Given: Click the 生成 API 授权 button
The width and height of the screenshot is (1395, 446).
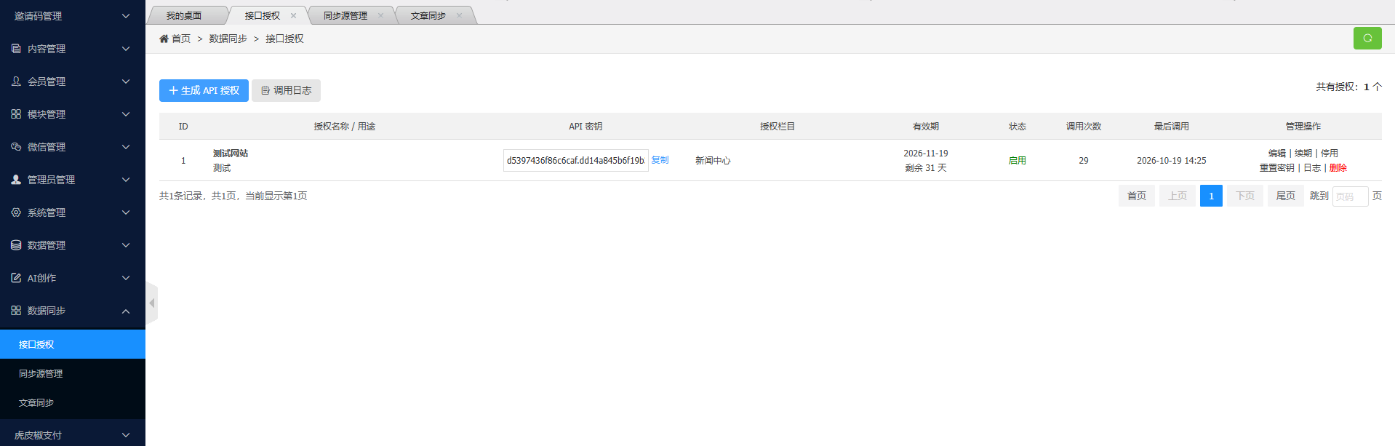Looking at the screenshot, I should point(204,90).
